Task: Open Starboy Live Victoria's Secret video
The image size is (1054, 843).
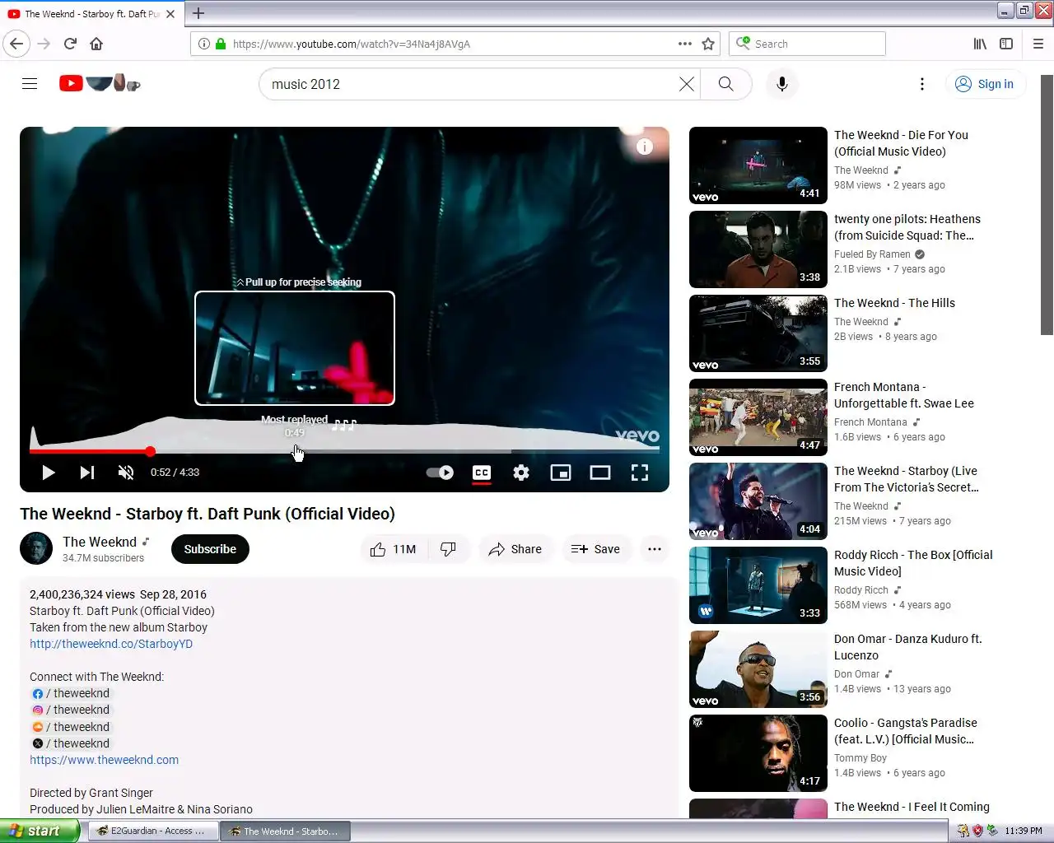Action: pos(758,501)
